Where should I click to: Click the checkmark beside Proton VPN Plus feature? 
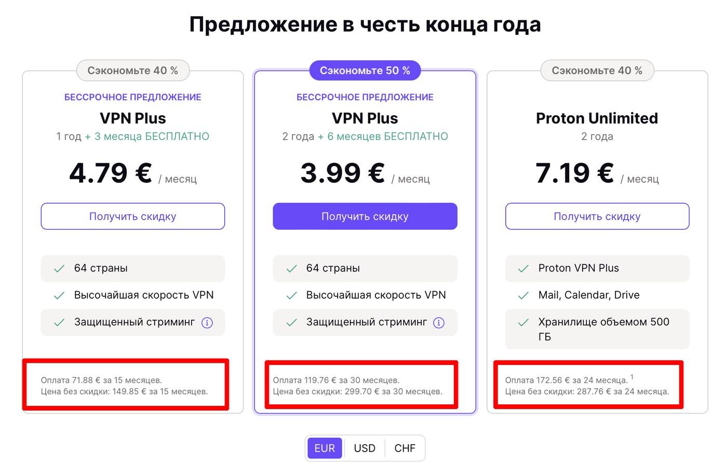523,269
